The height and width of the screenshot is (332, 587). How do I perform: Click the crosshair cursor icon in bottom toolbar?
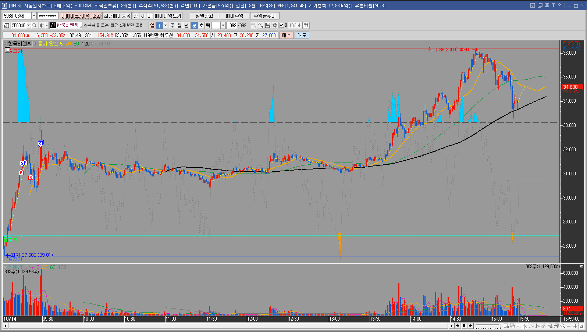[525, 326]
